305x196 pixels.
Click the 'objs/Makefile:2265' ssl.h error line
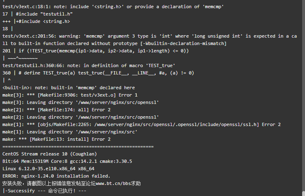point(141,124)
